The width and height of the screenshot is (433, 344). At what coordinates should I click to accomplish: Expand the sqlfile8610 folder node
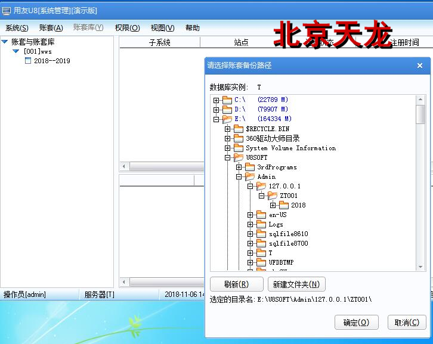coord(250,234)
